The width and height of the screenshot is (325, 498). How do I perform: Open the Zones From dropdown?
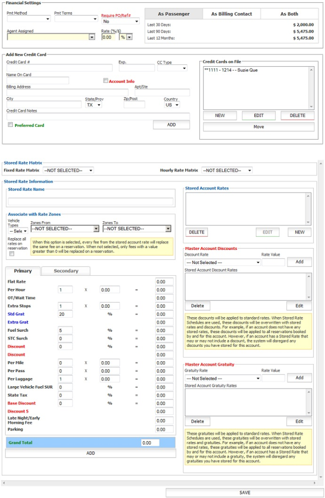pyautogui.click(x=65, y=229)
